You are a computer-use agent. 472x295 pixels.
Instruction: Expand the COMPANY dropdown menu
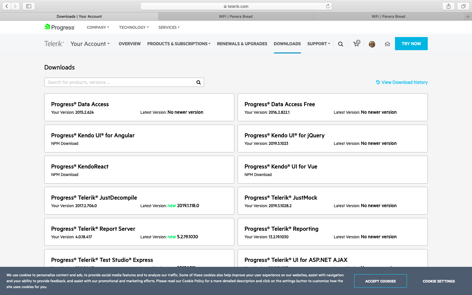[x=98, y=28]
